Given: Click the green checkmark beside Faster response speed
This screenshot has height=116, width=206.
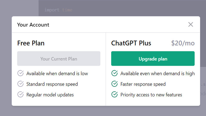Looking at the screenshot, I should (114, 84).
